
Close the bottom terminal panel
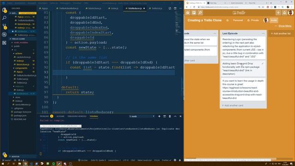tap(180, 116)
